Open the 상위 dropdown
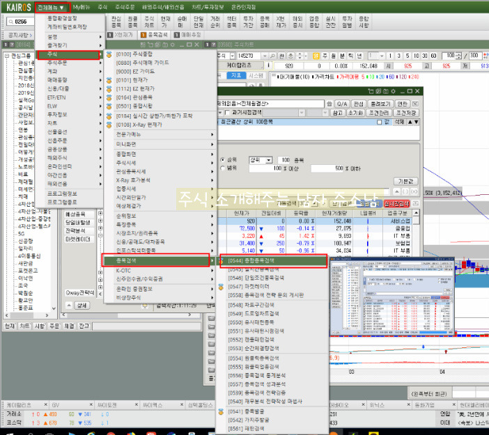Screen dimensions: 489x435 pyautogui.click(x=261, y=160)
